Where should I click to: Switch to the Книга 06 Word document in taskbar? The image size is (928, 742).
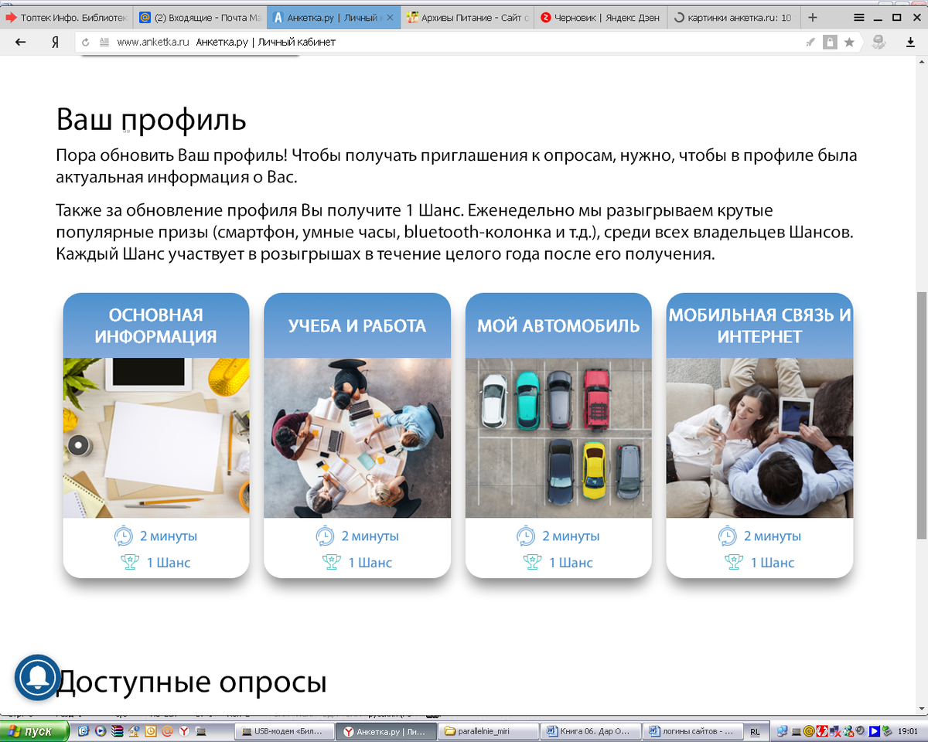coord(590,731)
